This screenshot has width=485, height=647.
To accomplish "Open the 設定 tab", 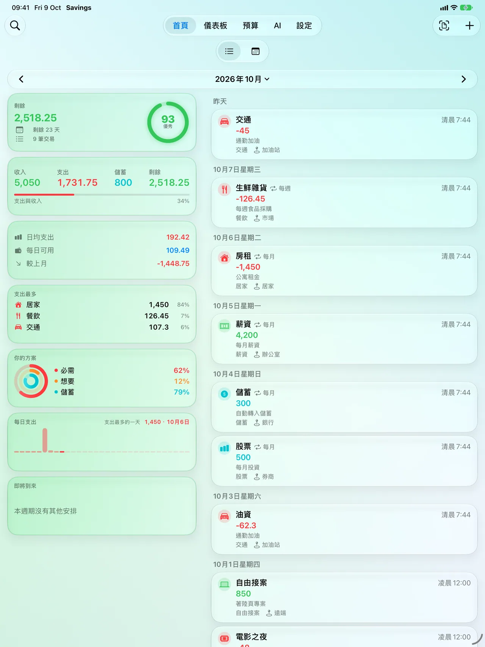I will coord(304,25).
